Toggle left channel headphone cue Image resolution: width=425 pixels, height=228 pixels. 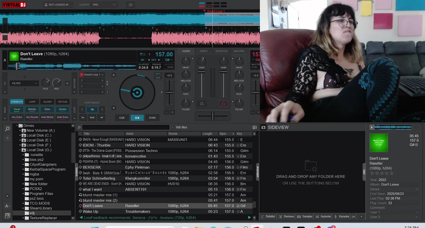(201, 104)
